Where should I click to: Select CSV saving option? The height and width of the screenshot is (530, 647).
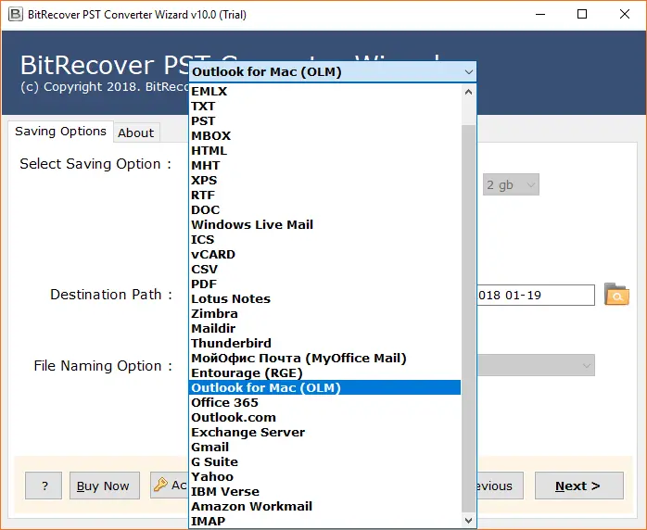pos(324,270)
